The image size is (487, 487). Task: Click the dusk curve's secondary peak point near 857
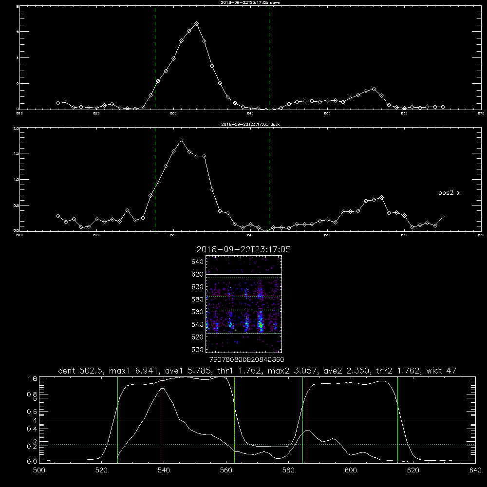tap(381, 198)
